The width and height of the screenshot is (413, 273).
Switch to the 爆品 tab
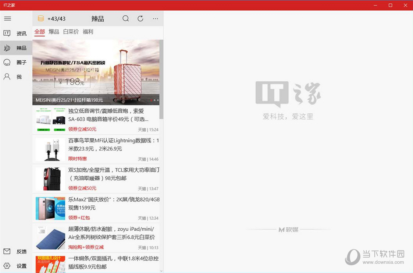(x=54, y=32)
